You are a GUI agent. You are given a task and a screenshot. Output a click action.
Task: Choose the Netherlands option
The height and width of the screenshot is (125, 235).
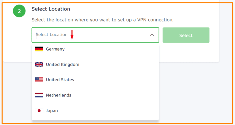[x=58, y=95]
